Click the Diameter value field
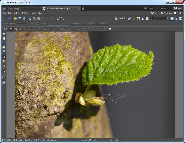The image size is (185, 143). click(x=35, y=29)
